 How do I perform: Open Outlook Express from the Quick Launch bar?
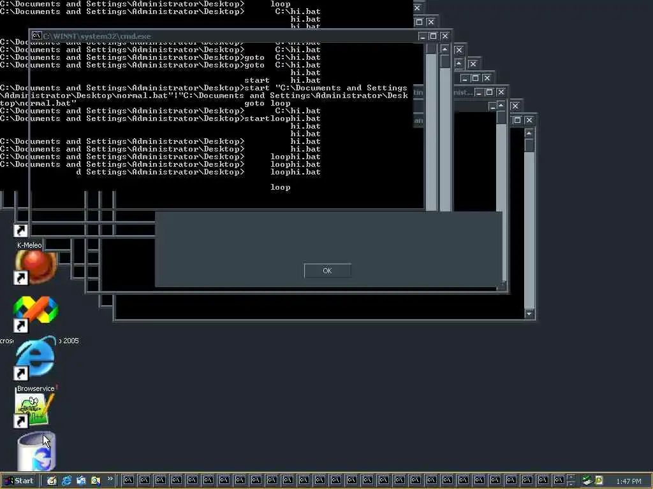coord(81,481)
